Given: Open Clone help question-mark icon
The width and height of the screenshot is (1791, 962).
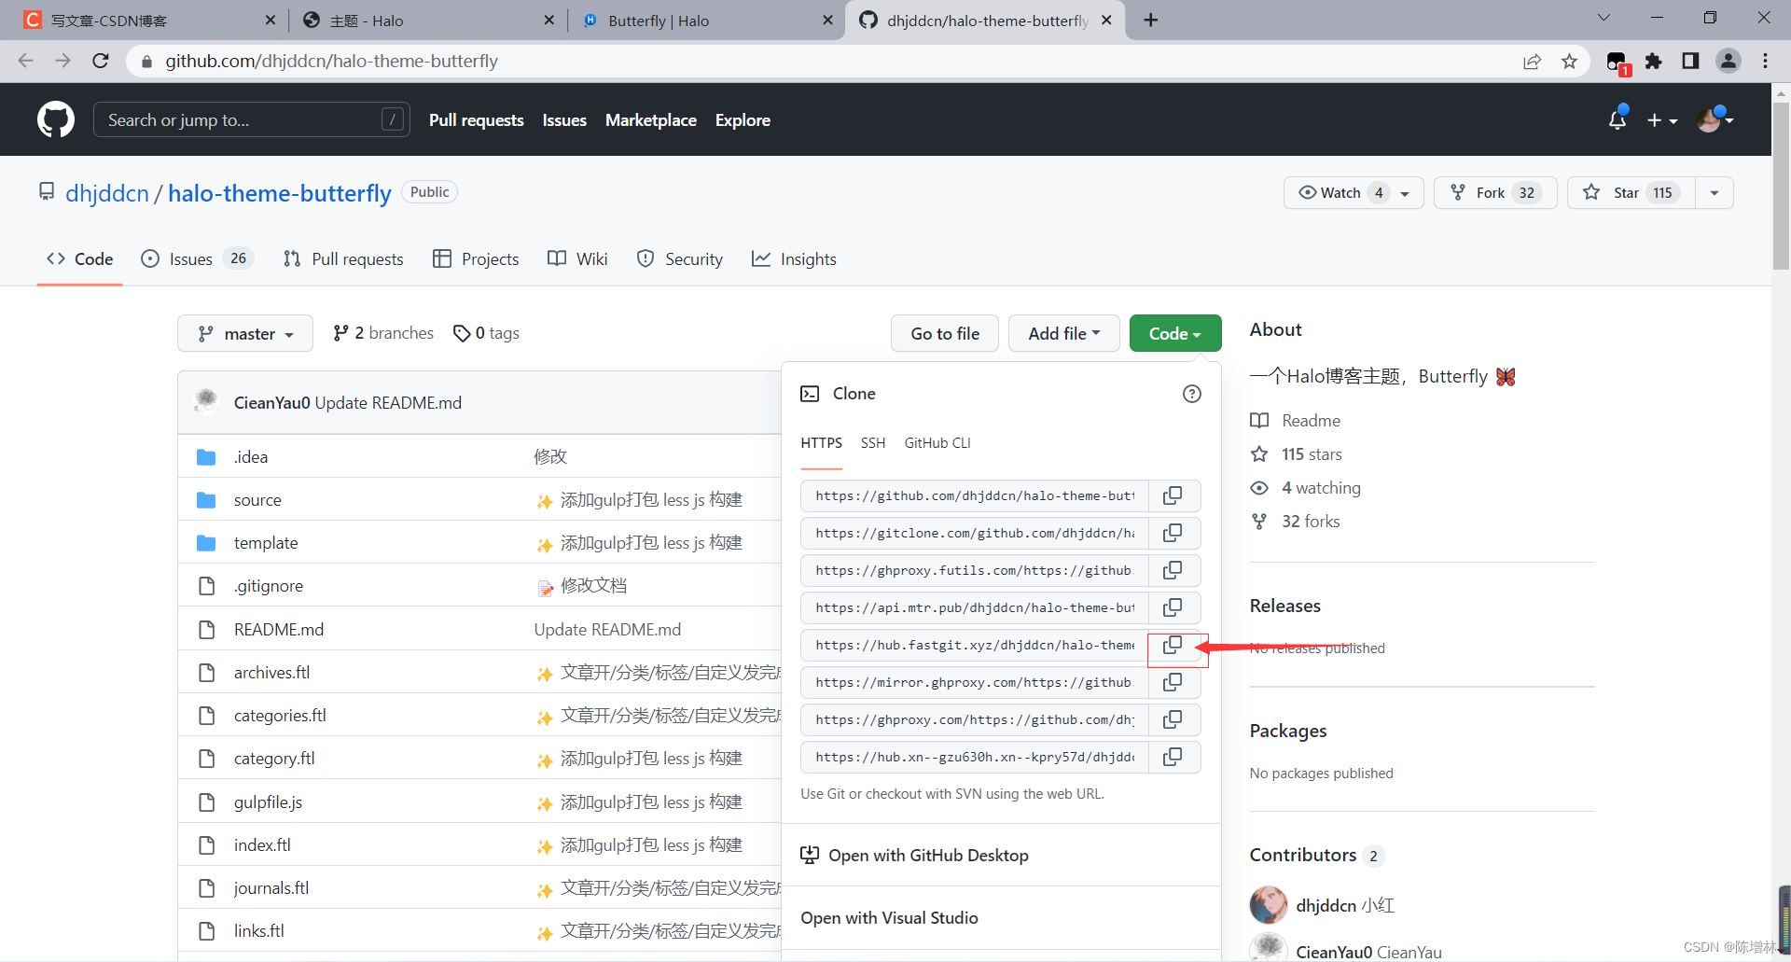Looking at the screenshot, I should point(1191,394).
